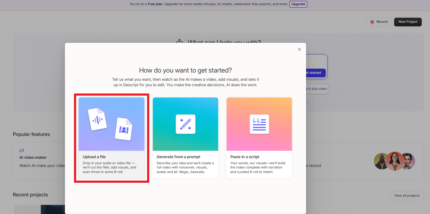Click the video document icon on Upload card
Viewport: 430px width, 214px height.
pyautogui.click(x=123, y=128)
